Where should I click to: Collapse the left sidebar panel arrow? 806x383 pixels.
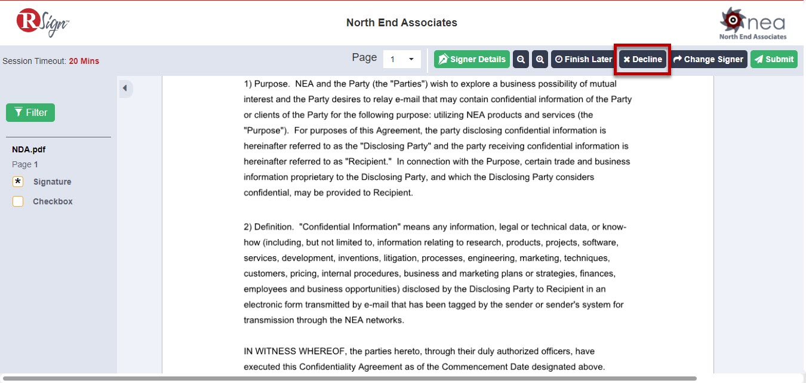click(x=125, y=88)
